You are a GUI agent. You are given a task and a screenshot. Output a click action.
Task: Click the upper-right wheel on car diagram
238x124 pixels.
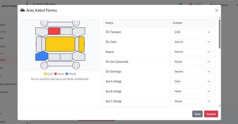pyautogui.click(x=76, y=23)
